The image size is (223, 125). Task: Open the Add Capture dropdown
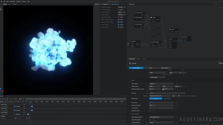click(x=157, y=77)
